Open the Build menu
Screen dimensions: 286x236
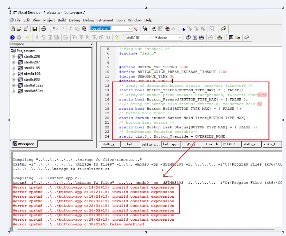point(62,20)
